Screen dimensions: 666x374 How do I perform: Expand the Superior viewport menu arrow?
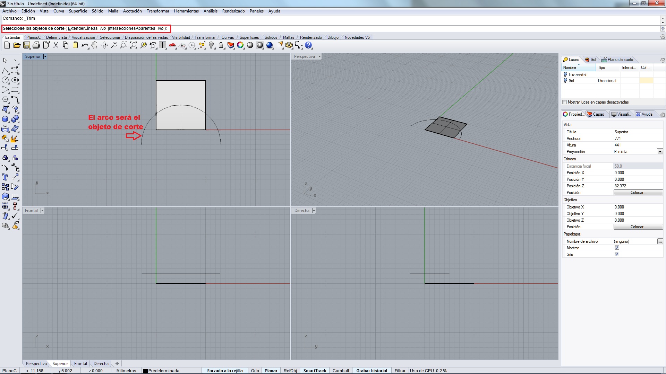[45, 56]
